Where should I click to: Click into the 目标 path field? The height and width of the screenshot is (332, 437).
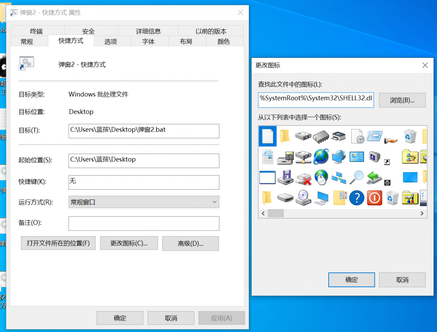click(144, 131)
